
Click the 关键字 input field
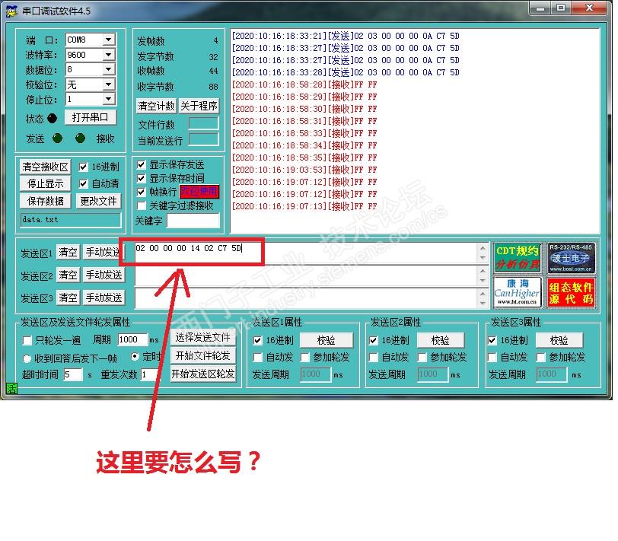pyautogui.click(x=193, y=220)
